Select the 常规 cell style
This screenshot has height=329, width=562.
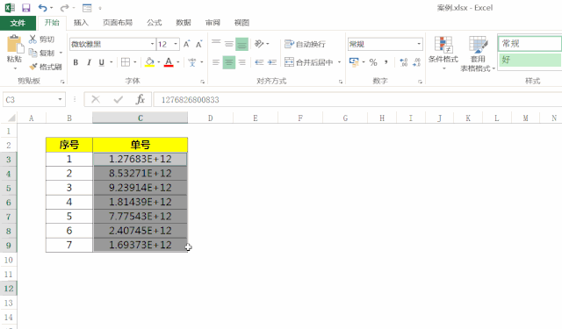click(530, 44)
